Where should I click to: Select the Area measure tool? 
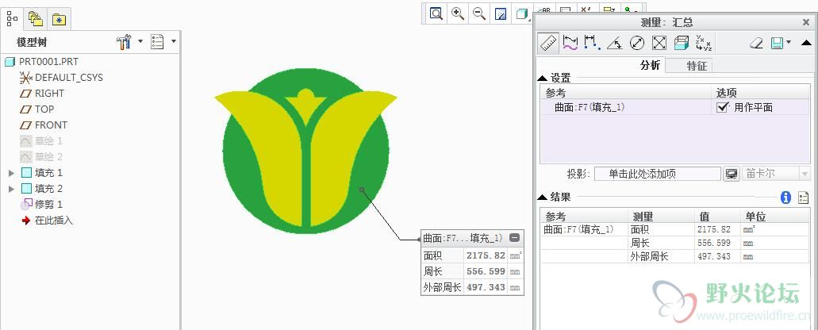(x=659, y=43)
